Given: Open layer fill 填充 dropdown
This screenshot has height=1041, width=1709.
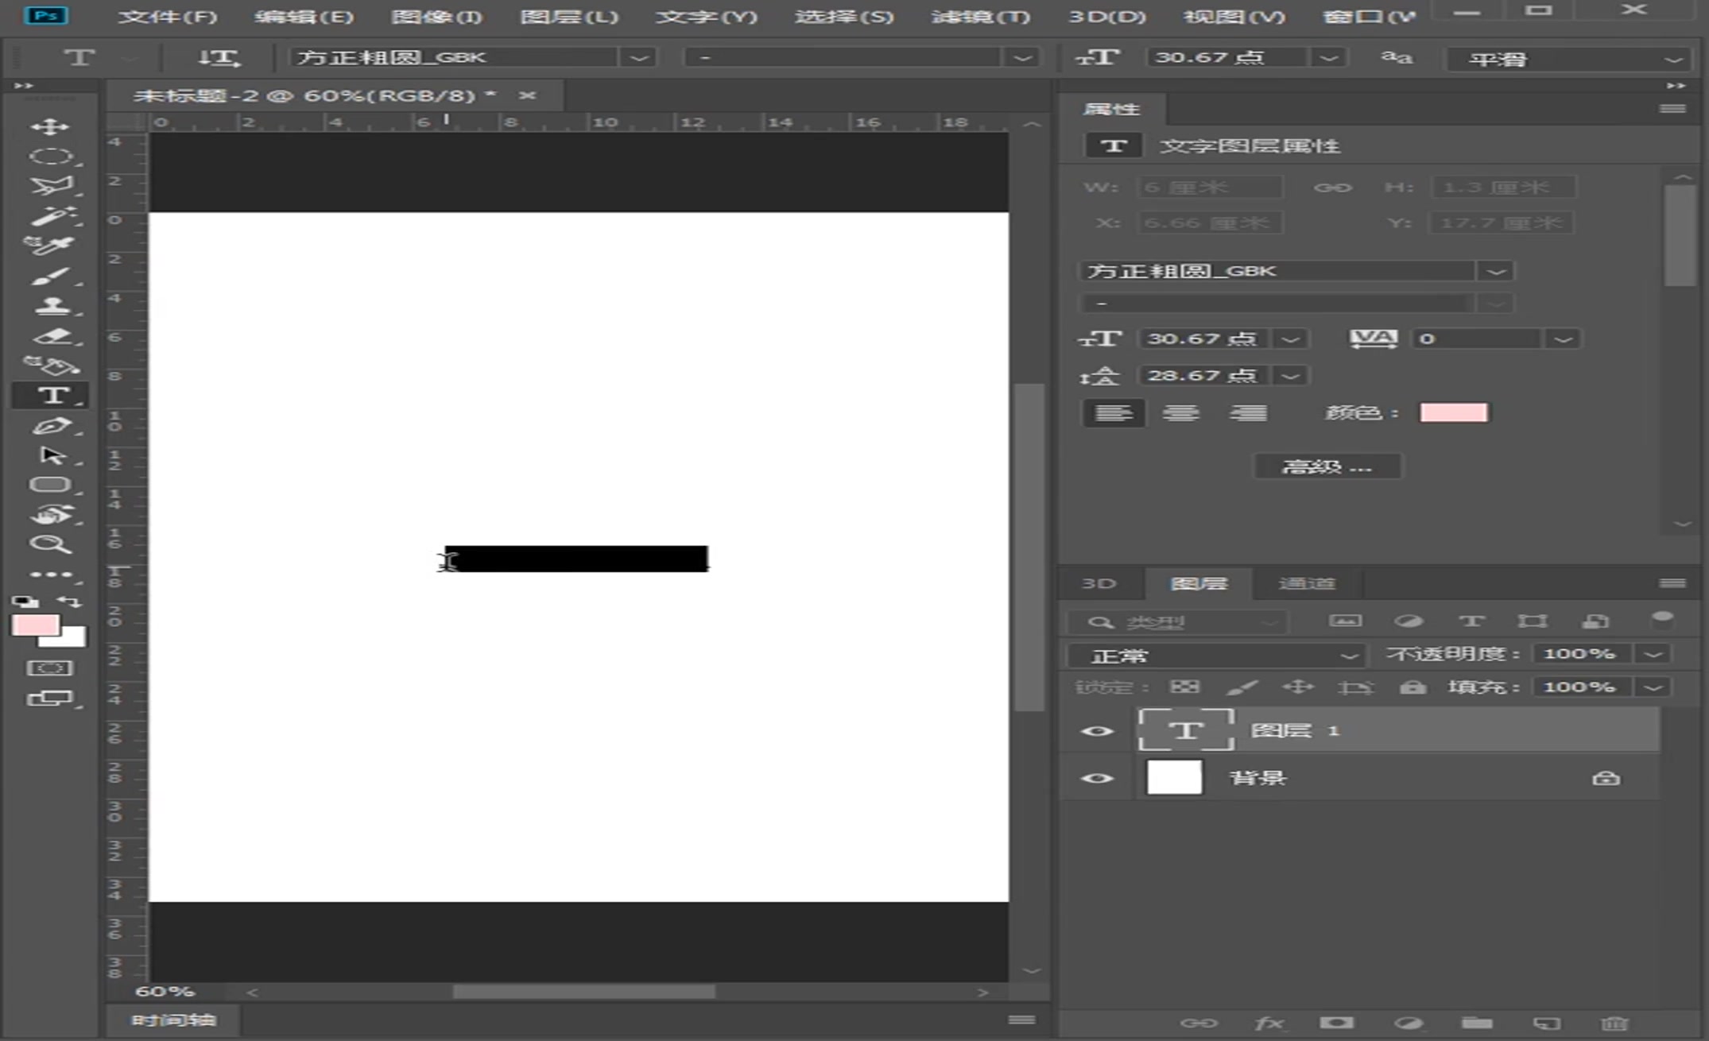Looking at the screenshot, I should click(1653, 687).
